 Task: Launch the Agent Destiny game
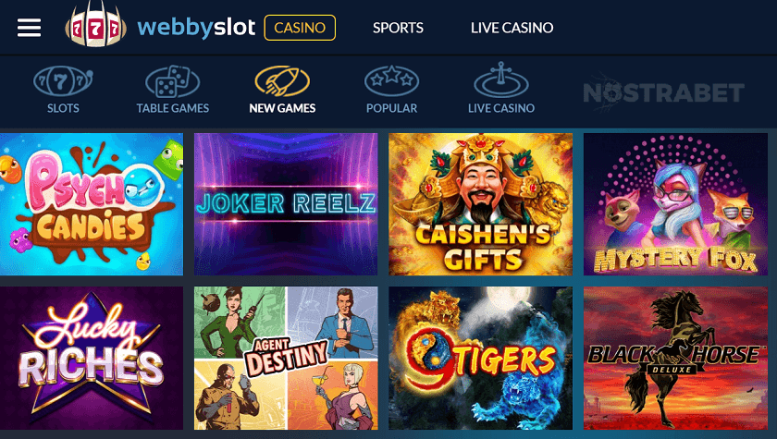[286, 358]
